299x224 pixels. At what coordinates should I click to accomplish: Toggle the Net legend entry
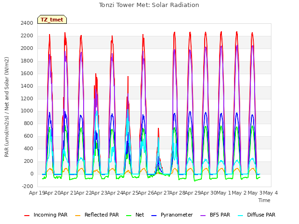pos(135,215)
